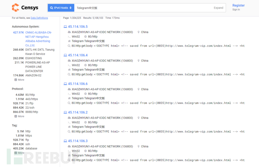Click the gear protocol icon under 45.114.106.6
Image resolution: width=259 pixels, height=167 pixels.
click(86, 94)
